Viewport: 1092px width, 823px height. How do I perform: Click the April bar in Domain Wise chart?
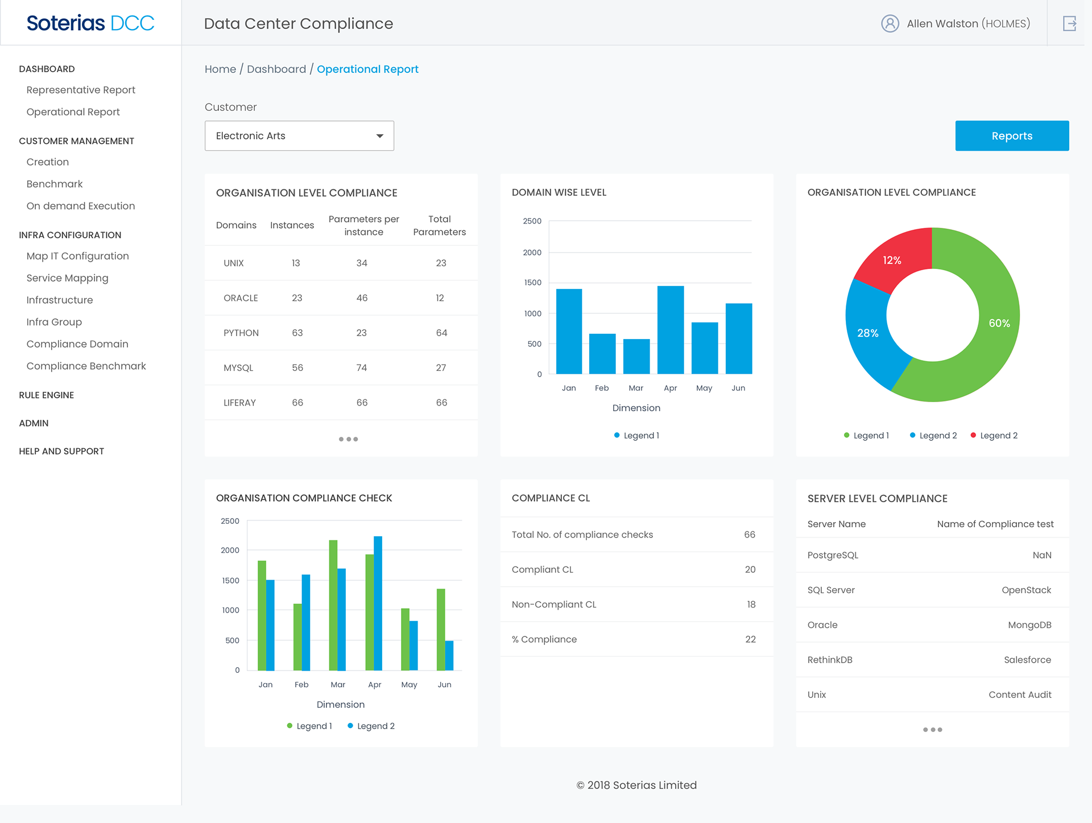click(x=671, y=330)
